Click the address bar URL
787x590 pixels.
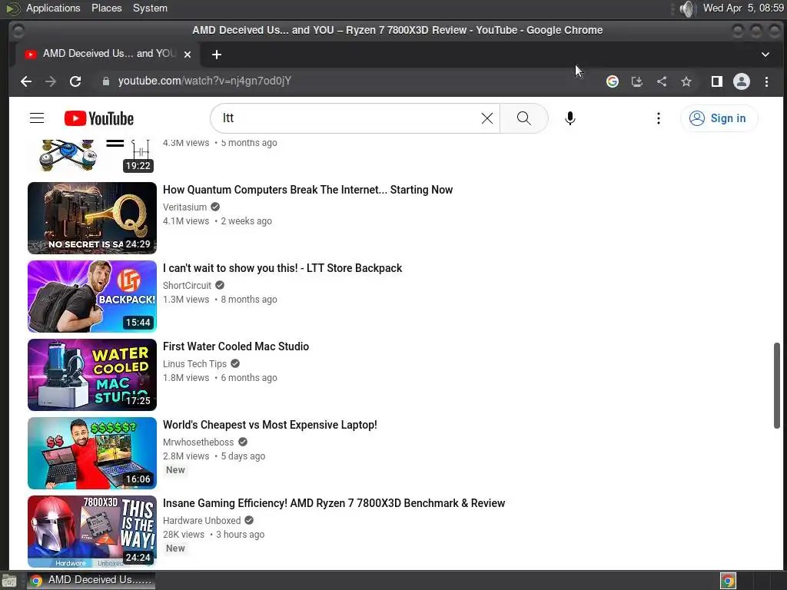pyautogui.click(x=204, y=81)
